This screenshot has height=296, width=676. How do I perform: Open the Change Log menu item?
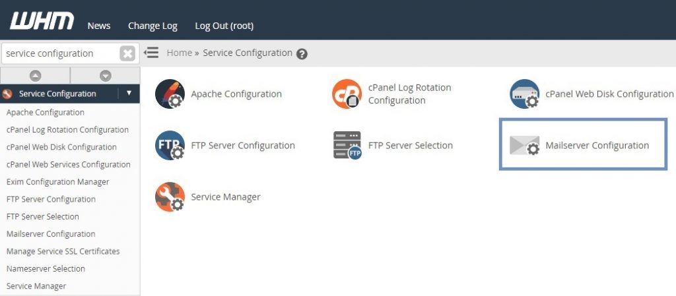coord(152,26)
